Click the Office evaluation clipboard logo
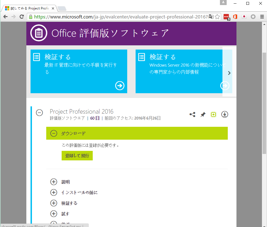The image size is (267, 227). click(39, 33)
